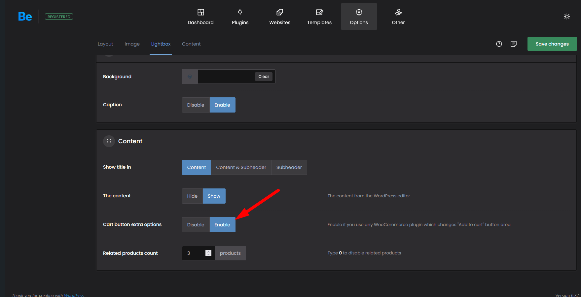Switch to the Image tab
This screenshot has width=581, height=297.
(x=132, y=44)
